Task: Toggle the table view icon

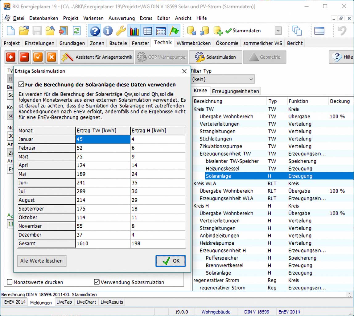Action: [x=147, y=31]
